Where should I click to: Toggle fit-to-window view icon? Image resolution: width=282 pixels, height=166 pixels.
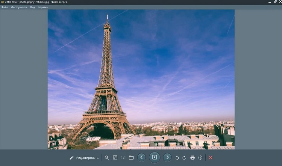115,158
